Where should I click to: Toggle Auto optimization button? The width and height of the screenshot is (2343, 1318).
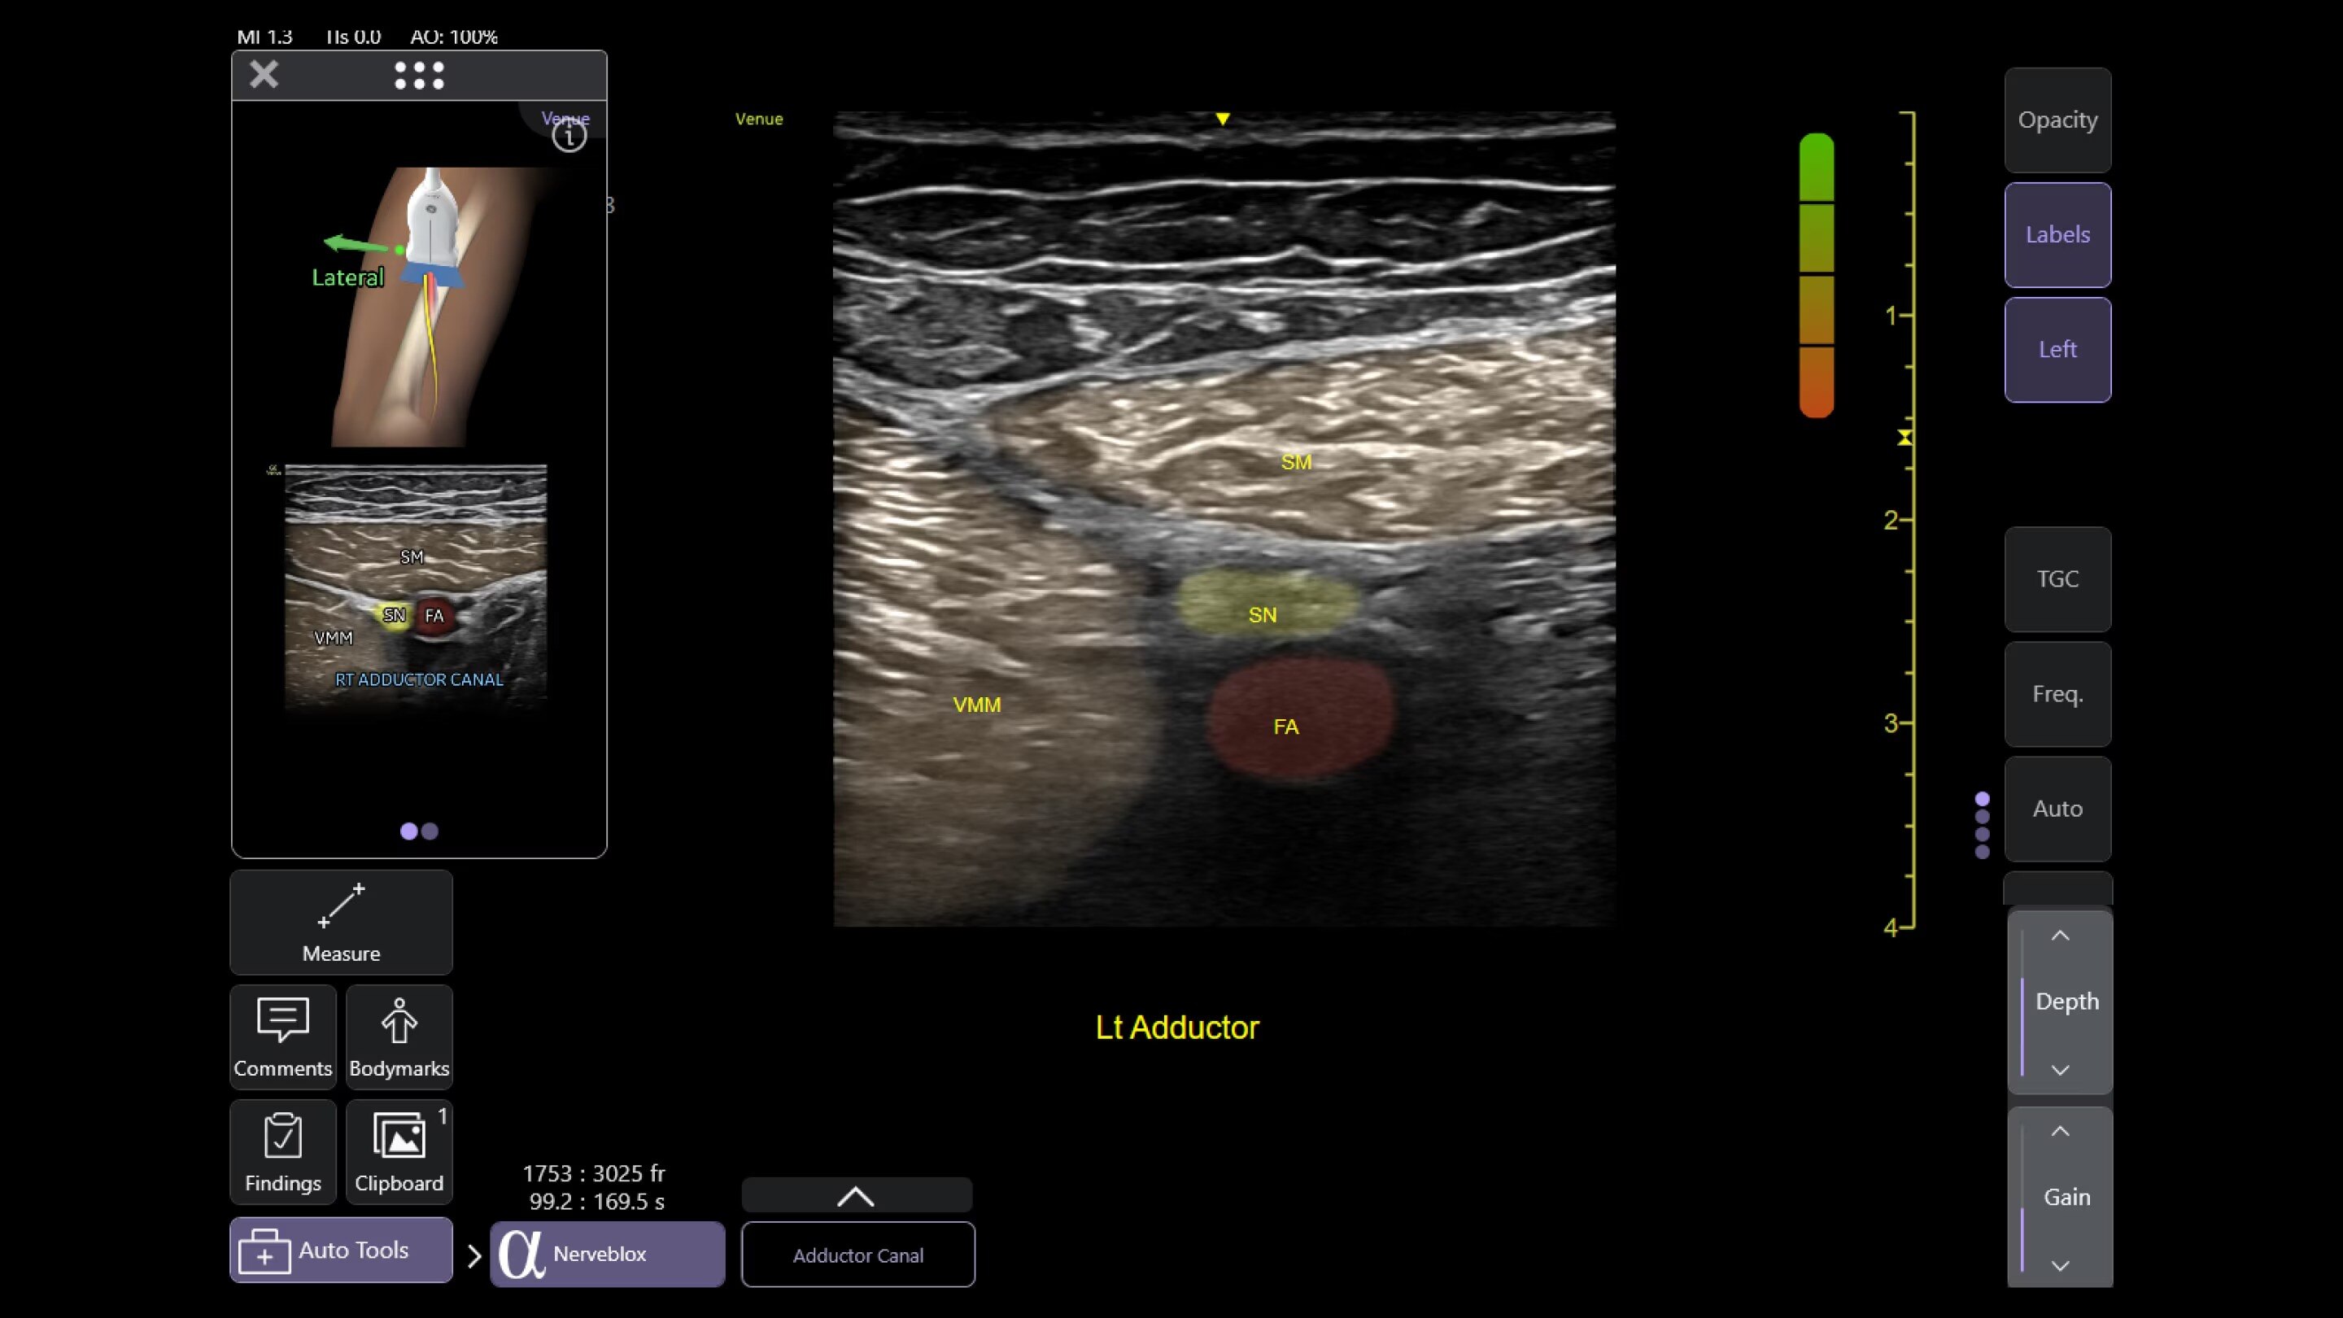click(2057, 809)
